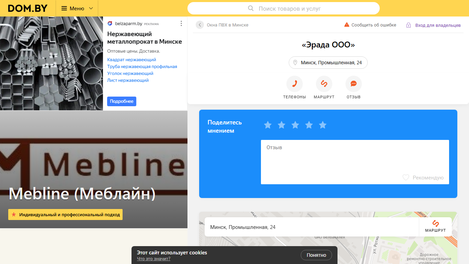Open Окна ПВХ в Минске breadcrumb

coord(227,25)
